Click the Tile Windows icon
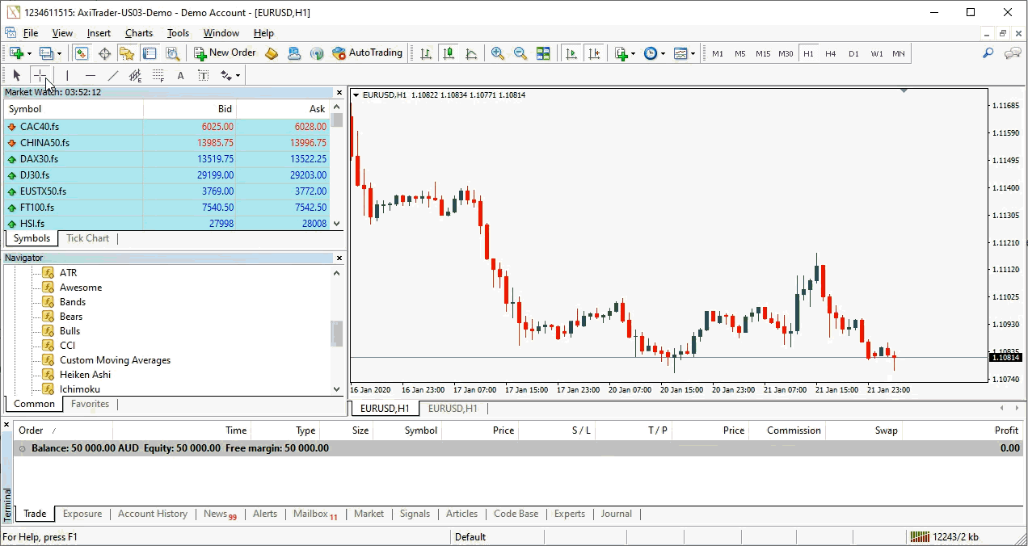The image size is (1028, 546). pos(543,53)
